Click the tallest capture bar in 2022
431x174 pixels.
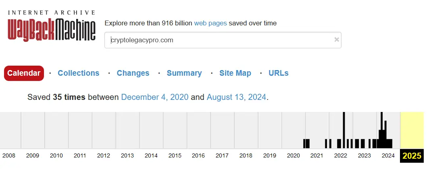[344, 129]
